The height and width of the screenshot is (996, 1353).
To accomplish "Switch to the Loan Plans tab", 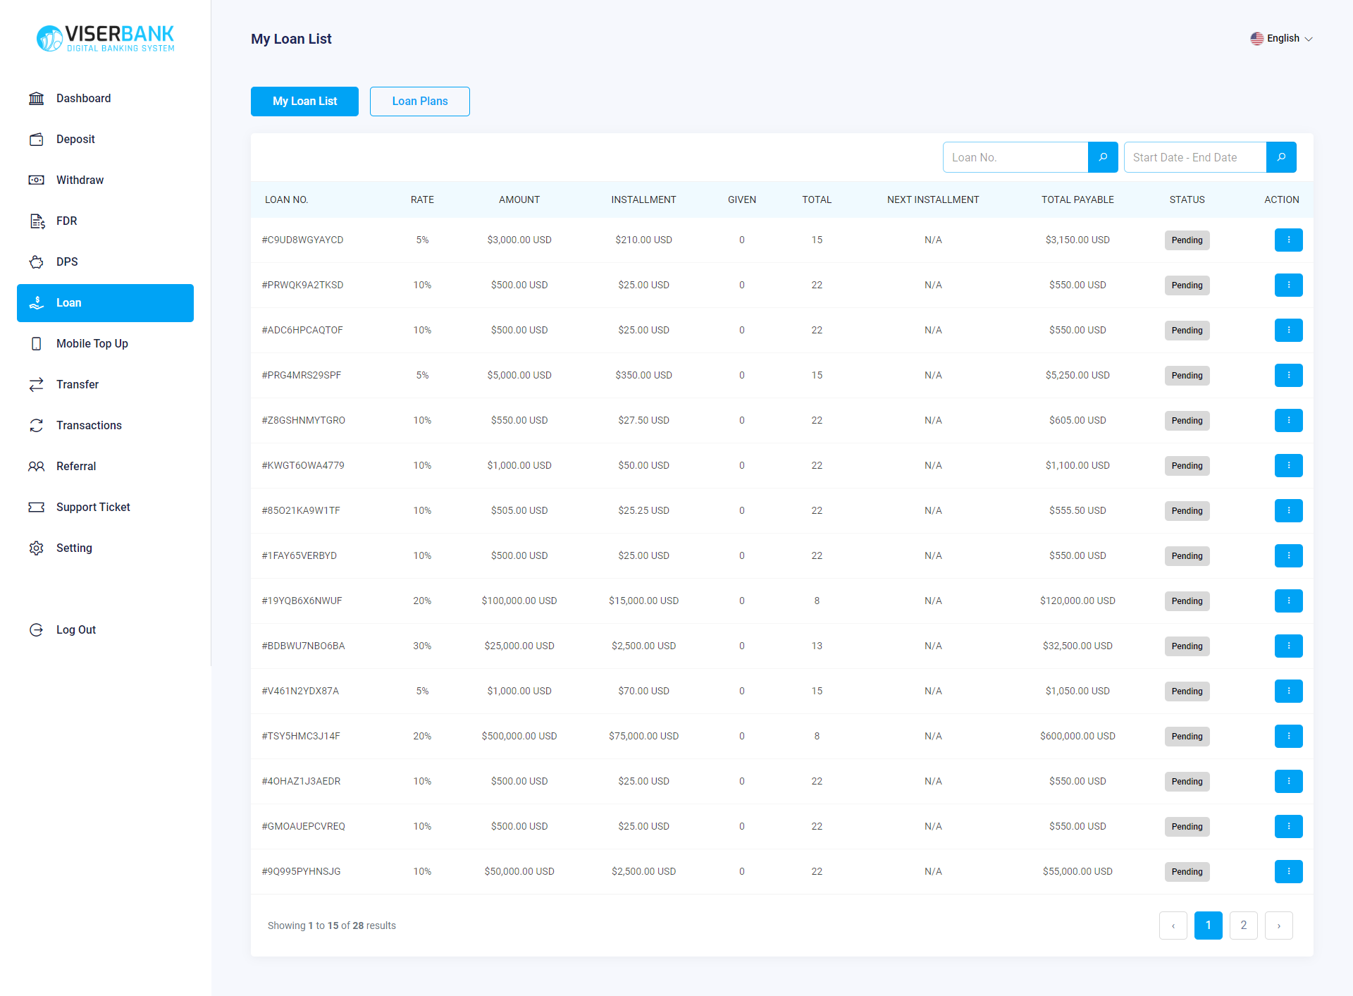I will coord(419,101).
